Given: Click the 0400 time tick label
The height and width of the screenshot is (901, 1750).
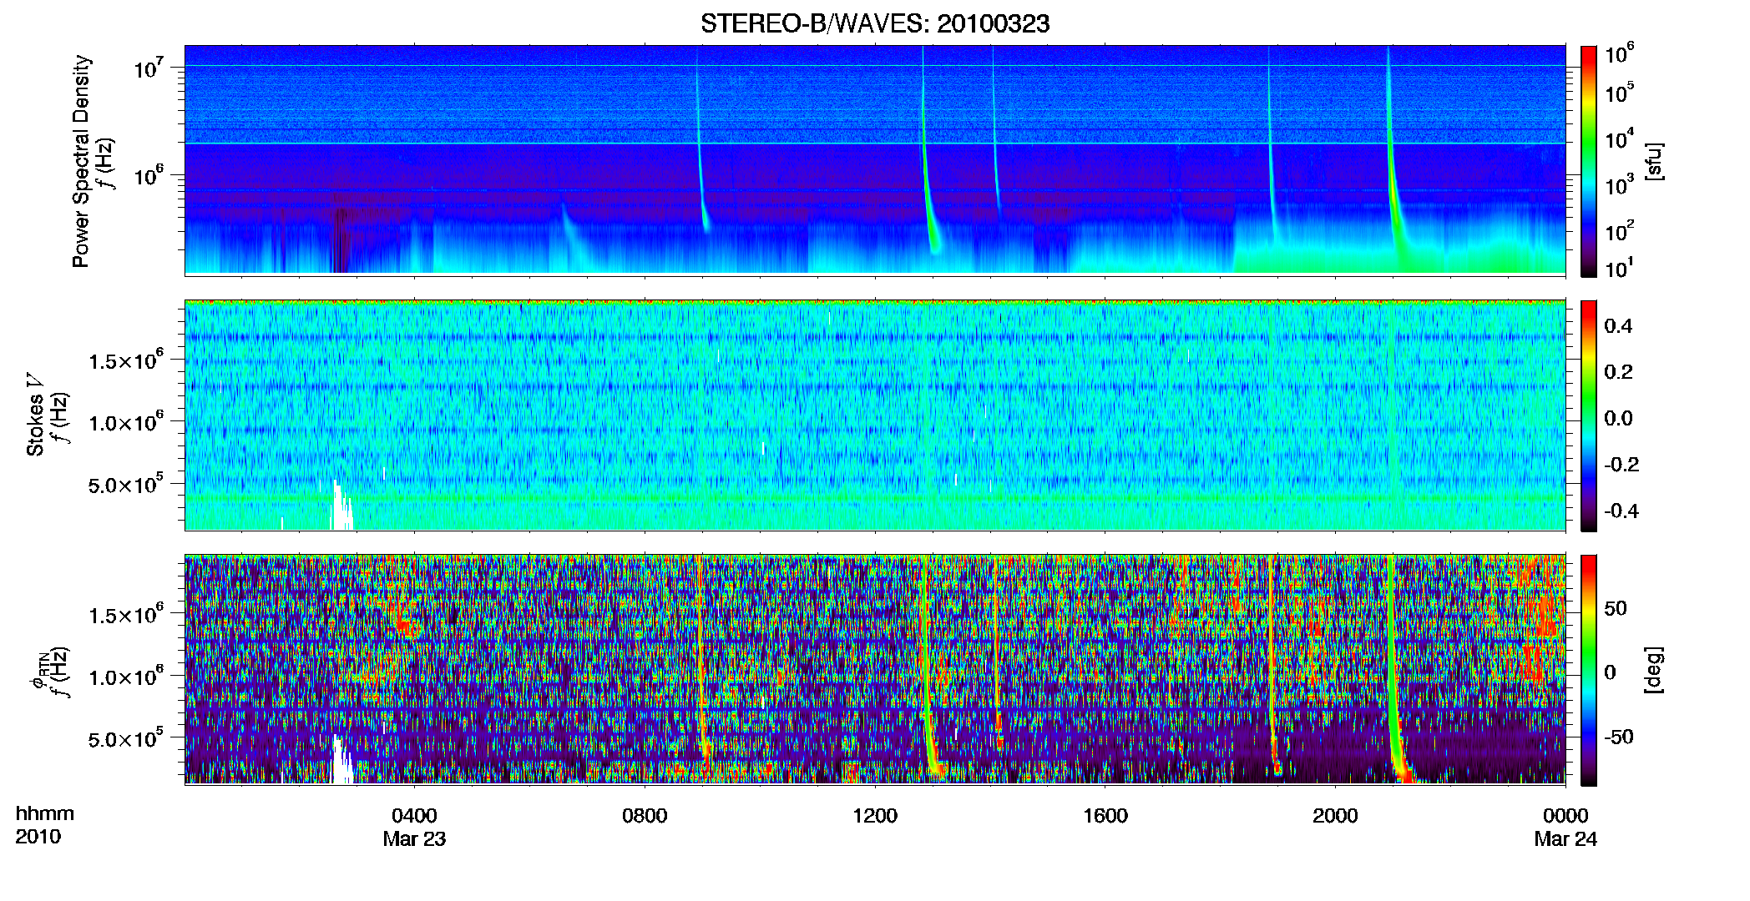Looking at the screenshot, I should 414,816.
